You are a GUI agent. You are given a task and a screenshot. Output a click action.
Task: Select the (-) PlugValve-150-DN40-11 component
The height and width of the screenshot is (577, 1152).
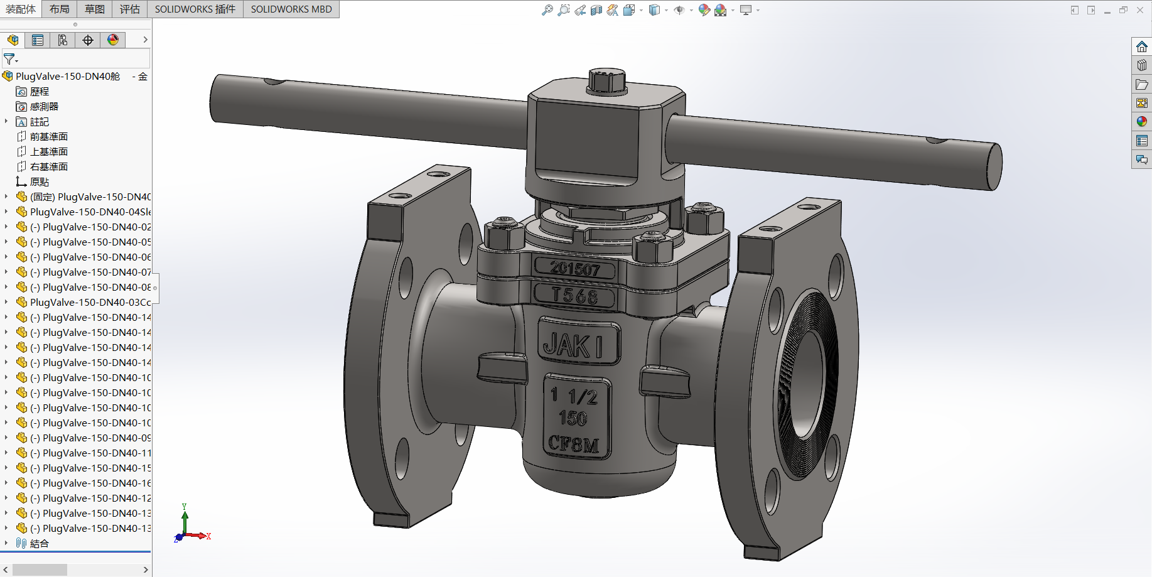(83, 453)
